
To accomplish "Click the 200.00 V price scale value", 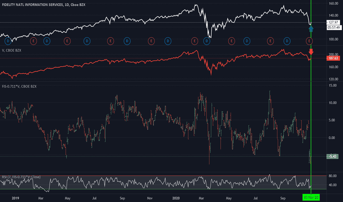I will click(333, 54).
